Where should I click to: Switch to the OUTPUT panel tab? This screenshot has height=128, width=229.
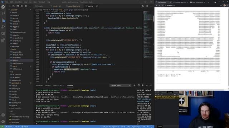click(x=48, y=85)
